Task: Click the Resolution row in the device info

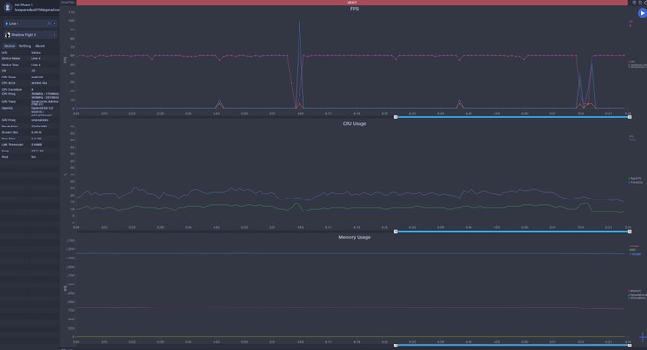Action: [30, 127]
